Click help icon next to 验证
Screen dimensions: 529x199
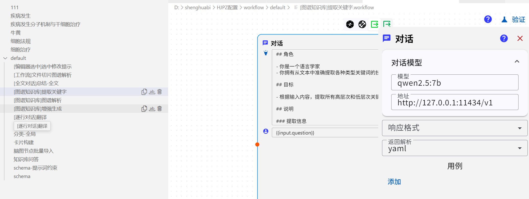pyautogui.click(x=488, y=19)
